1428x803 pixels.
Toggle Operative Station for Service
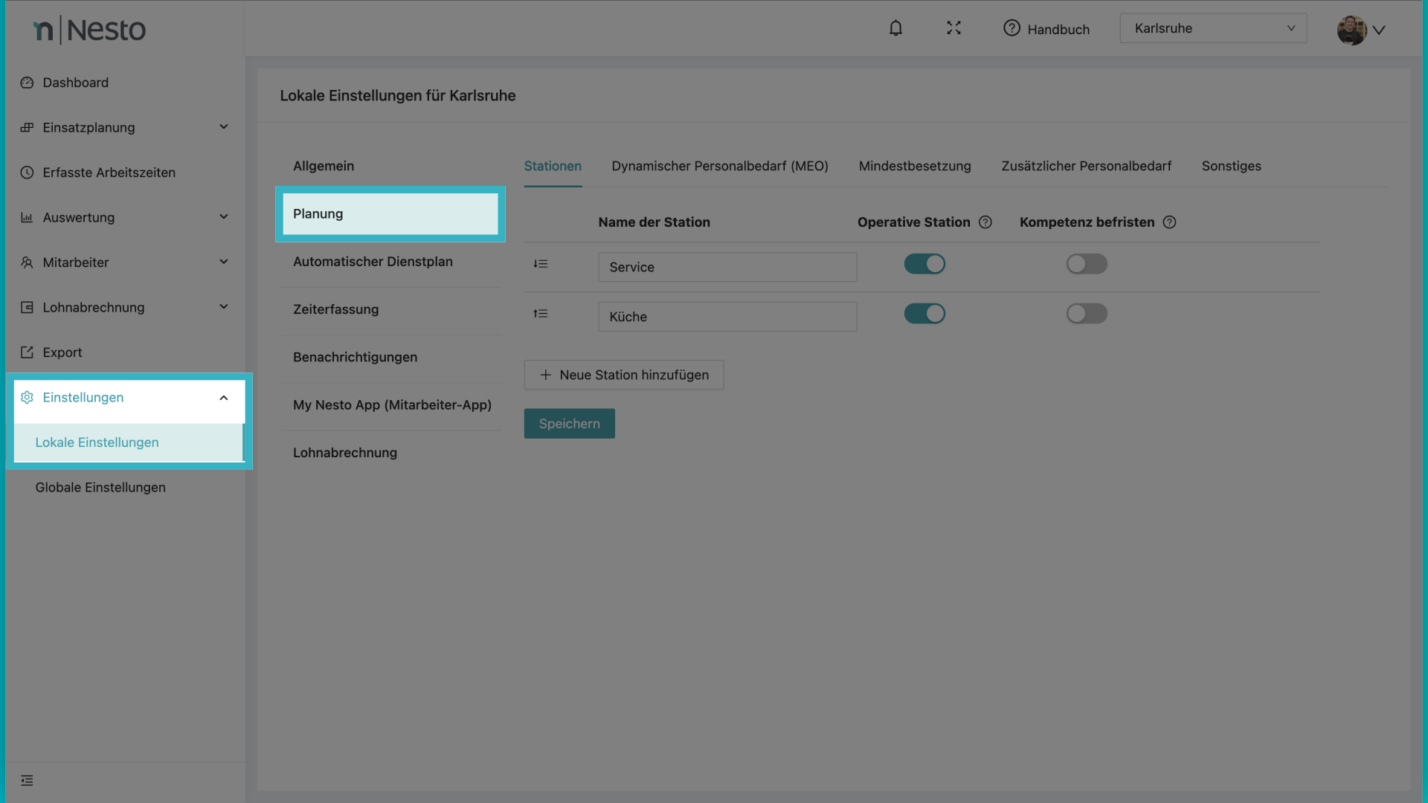[924, 264]
